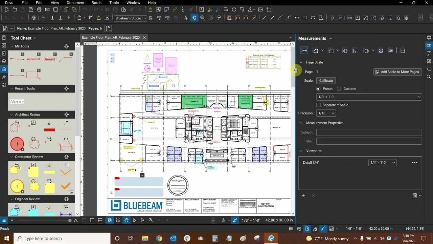433x244 pixels.
Task: Click the Calibrate button
Action: [x=326, y=80]
